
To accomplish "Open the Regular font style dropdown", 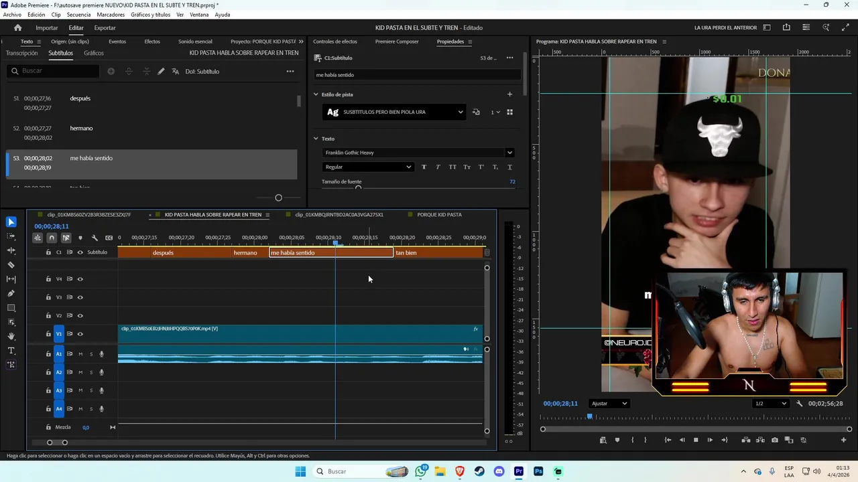I will point(368,167).
